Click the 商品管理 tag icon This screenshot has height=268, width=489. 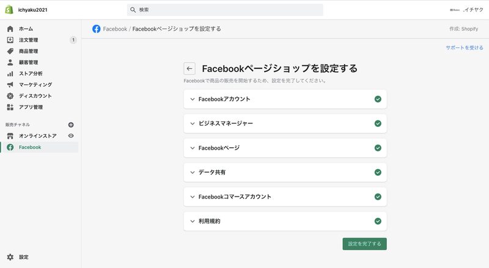[x=10, y=51]
